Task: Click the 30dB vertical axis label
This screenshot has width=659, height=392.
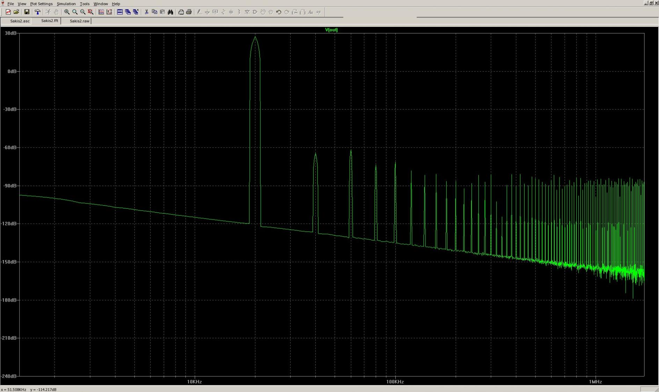Action: (x=11, y=33)
